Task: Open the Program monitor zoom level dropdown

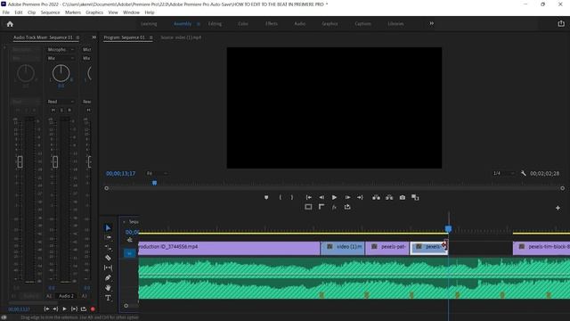Action: [x=157, y=173]
